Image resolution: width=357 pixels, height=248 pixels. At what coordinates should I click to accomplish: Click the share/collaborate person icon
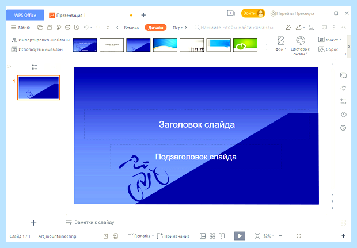288,28
